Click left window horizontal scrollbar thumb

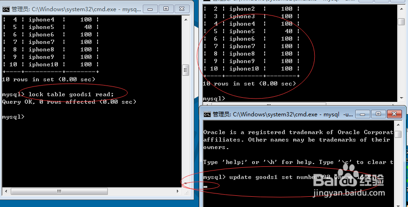[59, 192]
